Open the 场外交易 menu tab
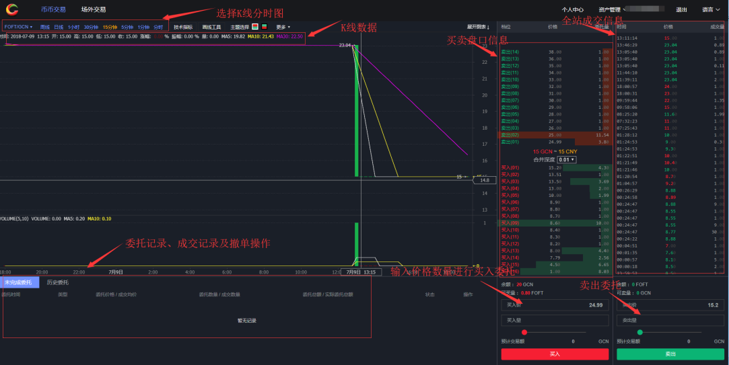729x365 pixels. tap(92, 9)
